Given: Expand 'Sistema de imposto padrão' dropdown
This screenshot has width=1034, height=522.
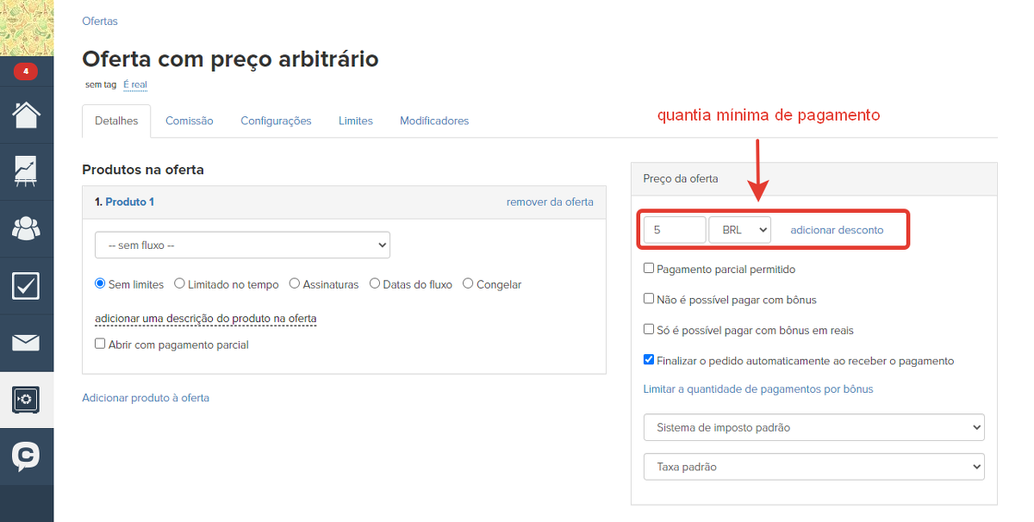Looking at the screenshot, I should tap(813, 427).
